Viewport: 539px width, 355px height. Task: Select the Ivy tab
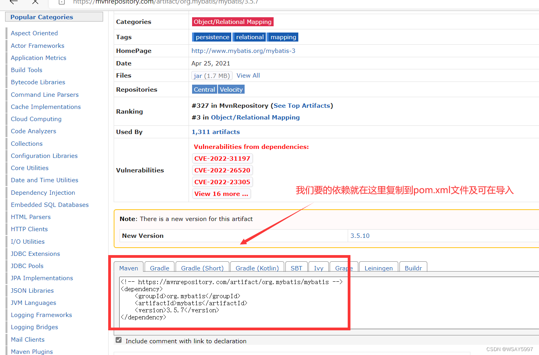(319, 268)
